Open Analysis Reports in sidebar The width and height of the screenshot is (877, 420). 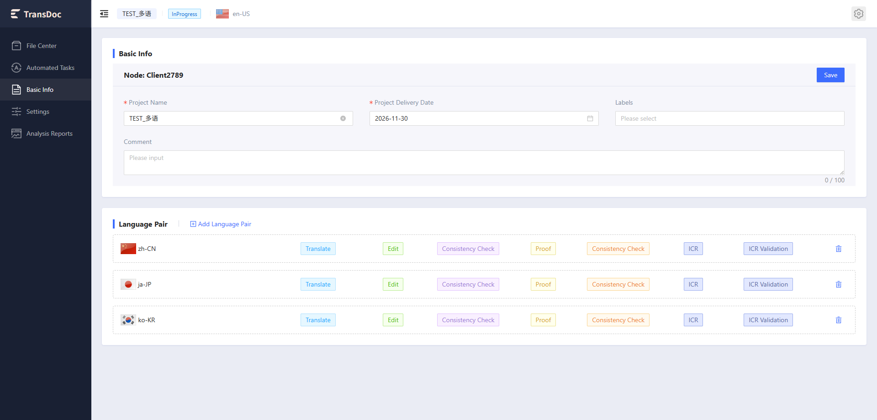click(46, 133)
